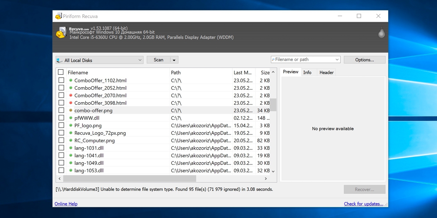
Task: Click the green status dot of lang-1053.dll
Action: [71, 170]
